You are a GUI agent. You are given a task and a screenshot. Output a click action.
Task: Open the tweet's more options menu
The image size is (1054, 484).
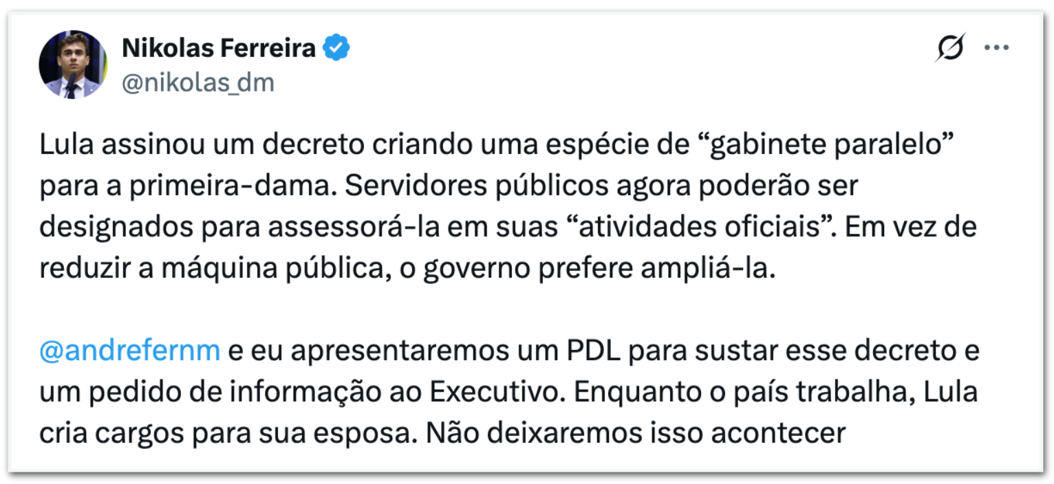tap(996, 48)
